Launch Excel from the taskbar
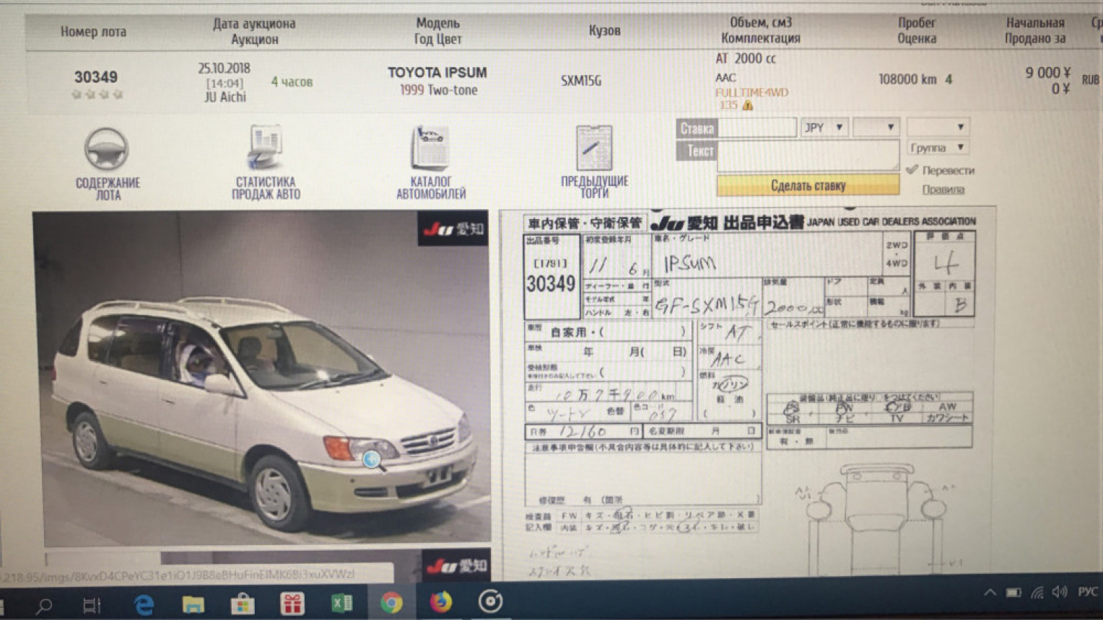 pyautogui.click(x=341, y=603)
